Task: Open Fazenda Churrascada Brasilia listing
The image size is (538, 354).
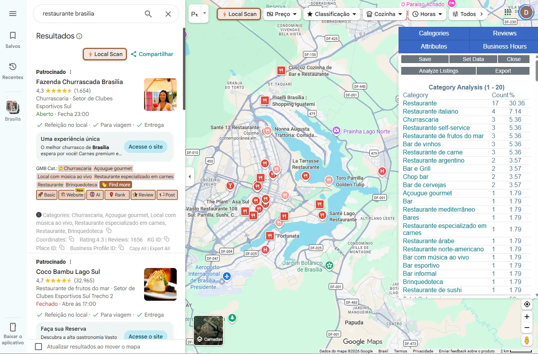Action: click(80, 82)
